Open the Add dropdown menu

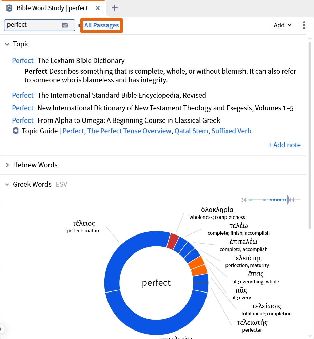[x=282, y=25]
